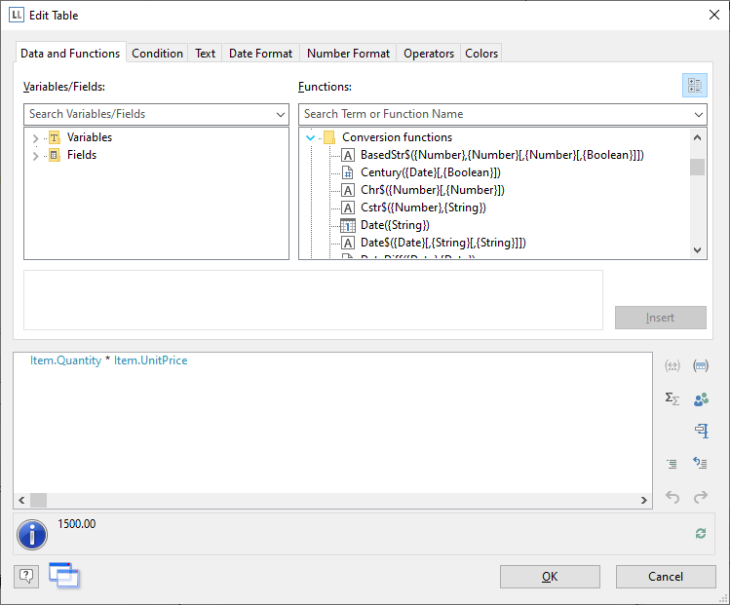The image size is (730, 605).
Task: Click the blue user variables people icon
Action: tap(701, 398)
